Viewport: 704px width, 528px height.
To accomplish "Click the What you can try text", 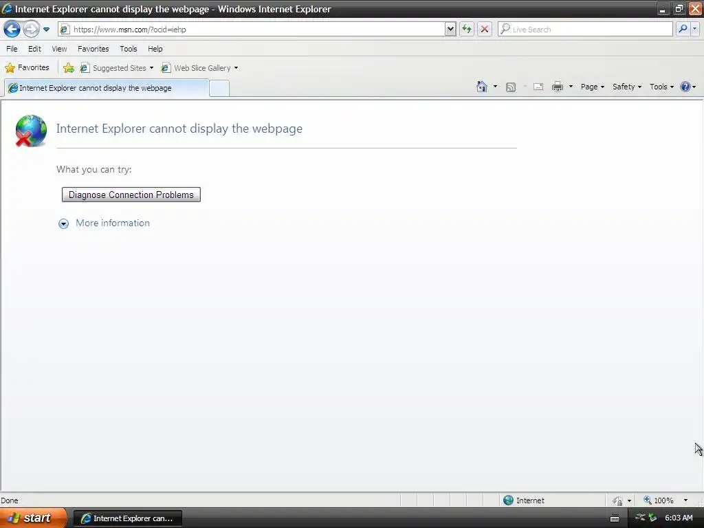I will (x=93, y=169).
